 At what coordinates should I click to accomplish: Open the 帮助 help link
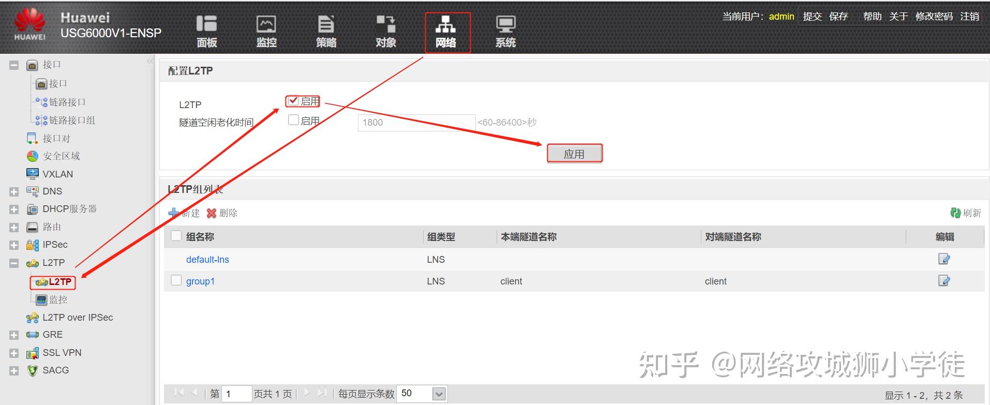872,17
